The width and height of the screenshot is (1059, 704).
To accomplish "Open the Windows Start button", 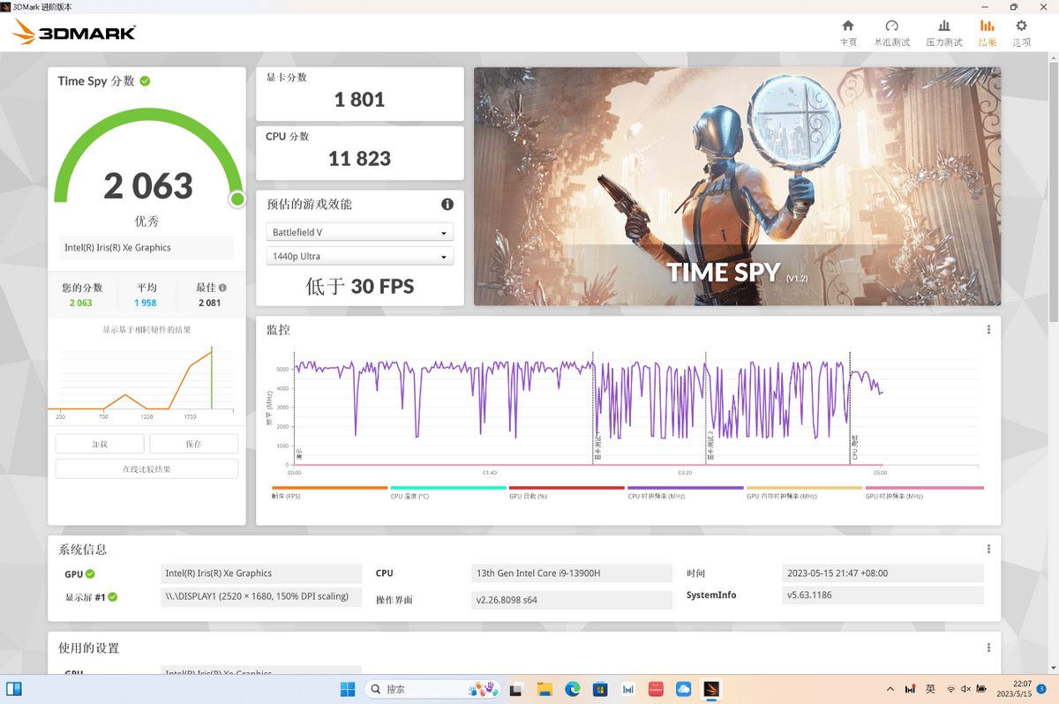I will [x=346, y=689].
